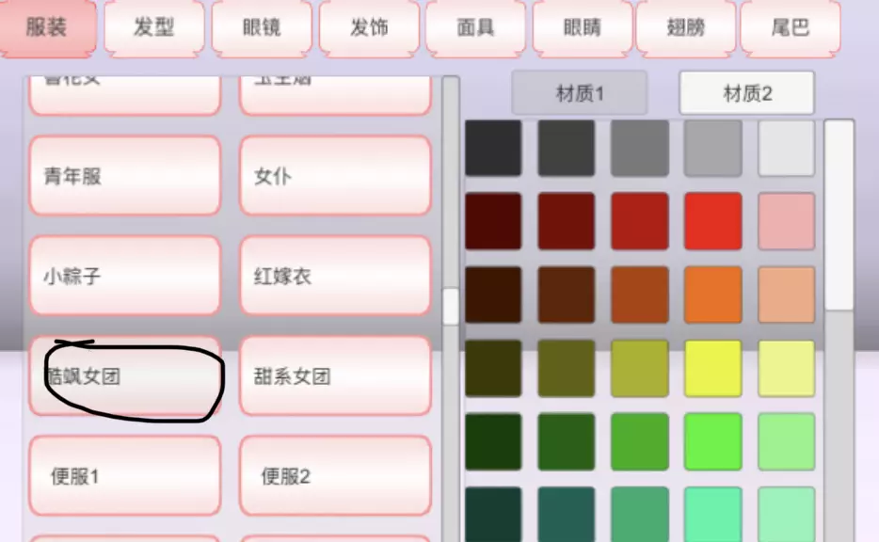Image resolution: width=879 pixels, height=542 pixels.
Task: Select the 材质2 material toggle
Action: click(x=746, y=93)
